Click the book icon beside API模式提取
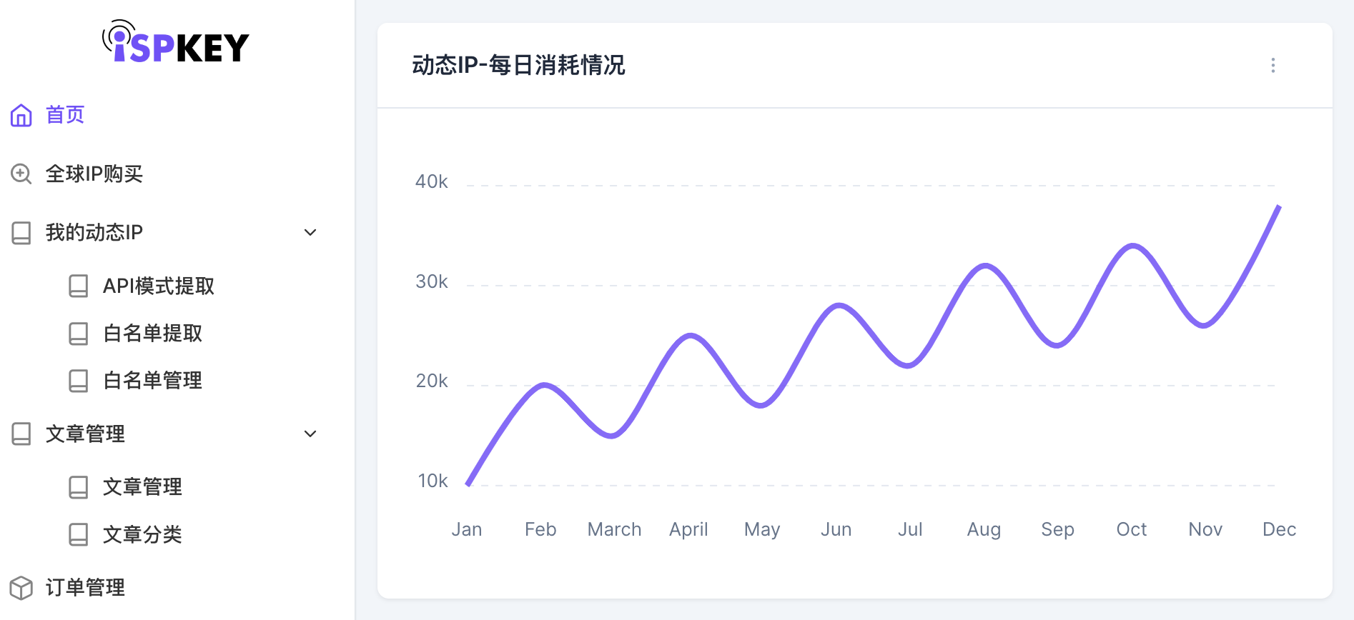 [x=79, y=286]
